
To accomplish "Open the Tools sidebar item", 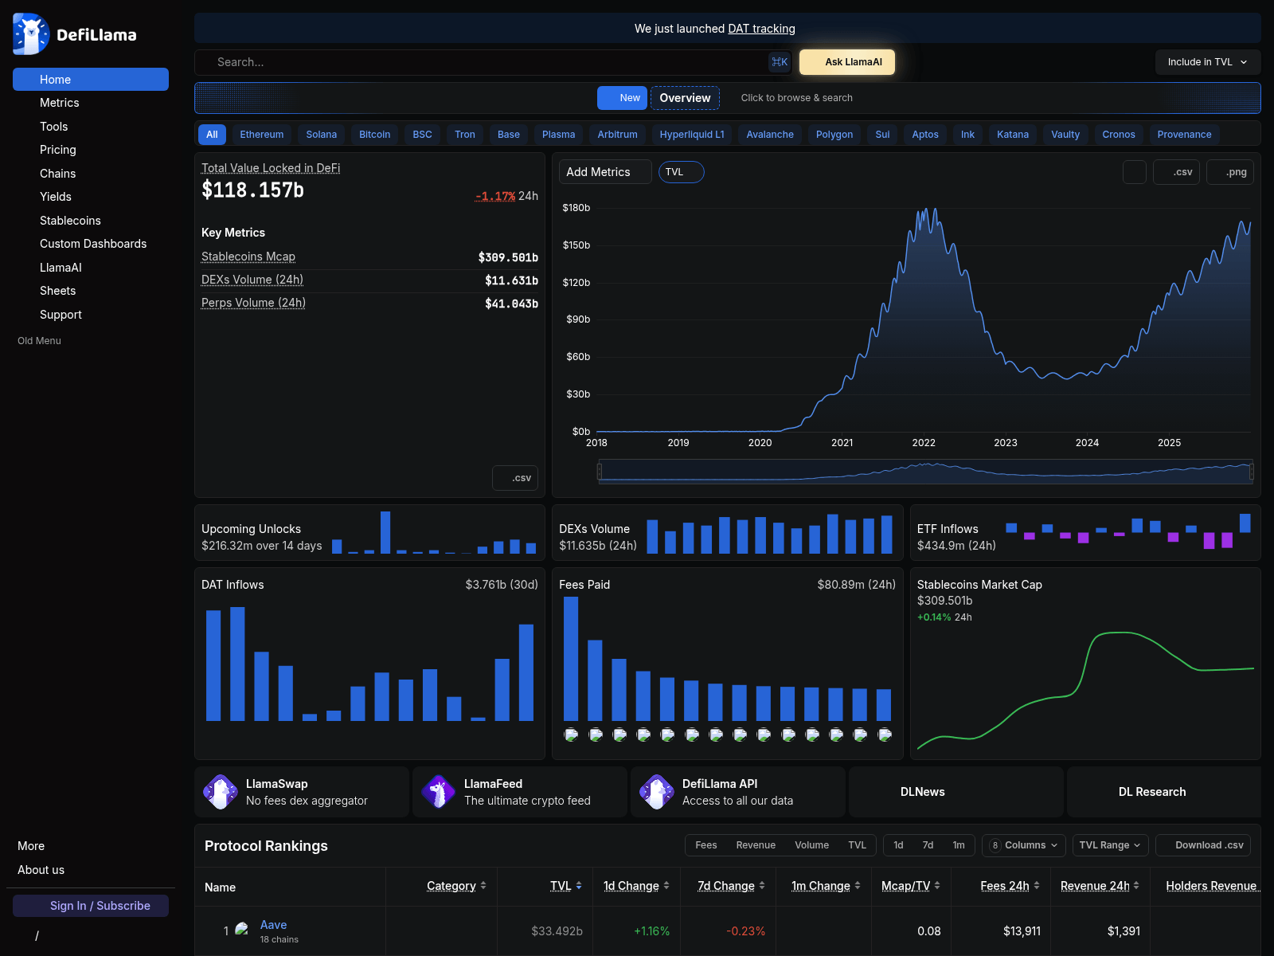I will pos(90,127).
